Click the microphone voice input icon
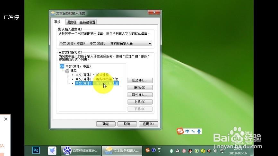Viewport: 278px width, 156px height. click(x=199, y=131)
